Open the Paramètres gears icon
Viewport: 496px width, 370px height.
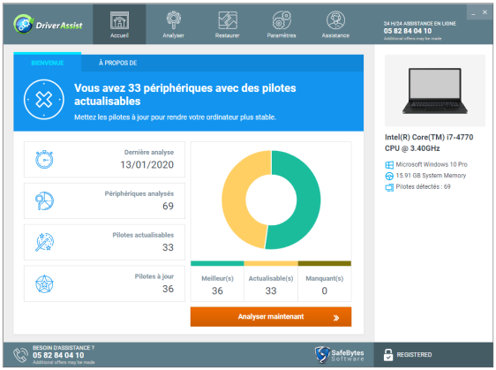282,20
